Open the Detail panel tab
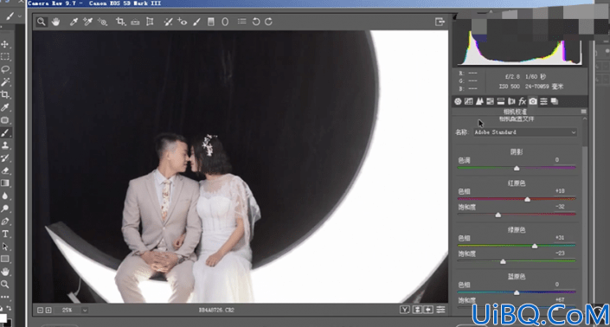The height and width of the screenshot is (327, 610). click(479, 101)
